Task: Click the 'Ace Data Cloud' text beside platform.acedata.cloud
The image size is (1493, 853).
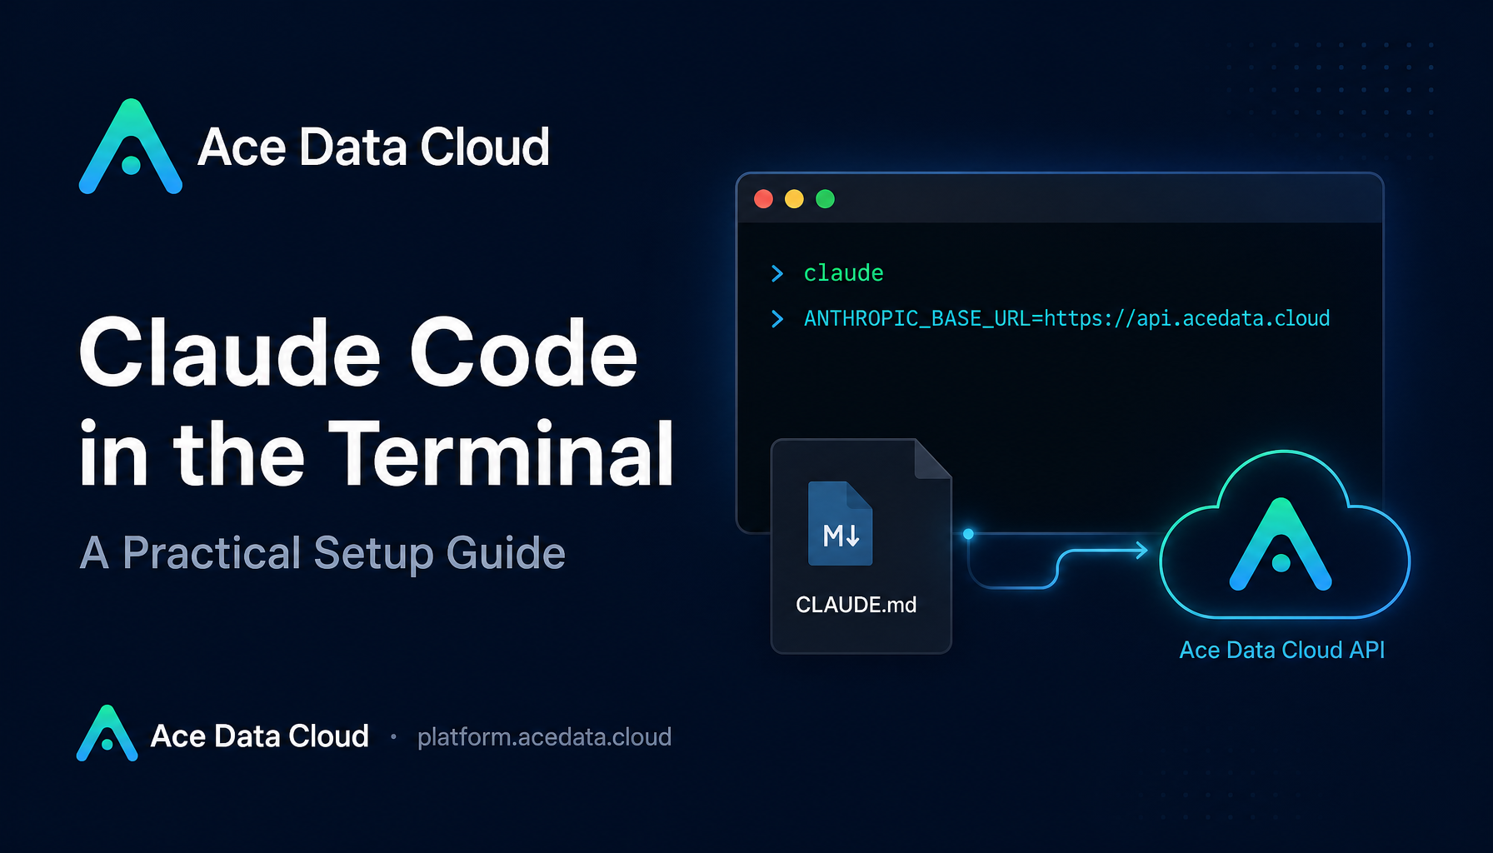Action: [259, 736]
